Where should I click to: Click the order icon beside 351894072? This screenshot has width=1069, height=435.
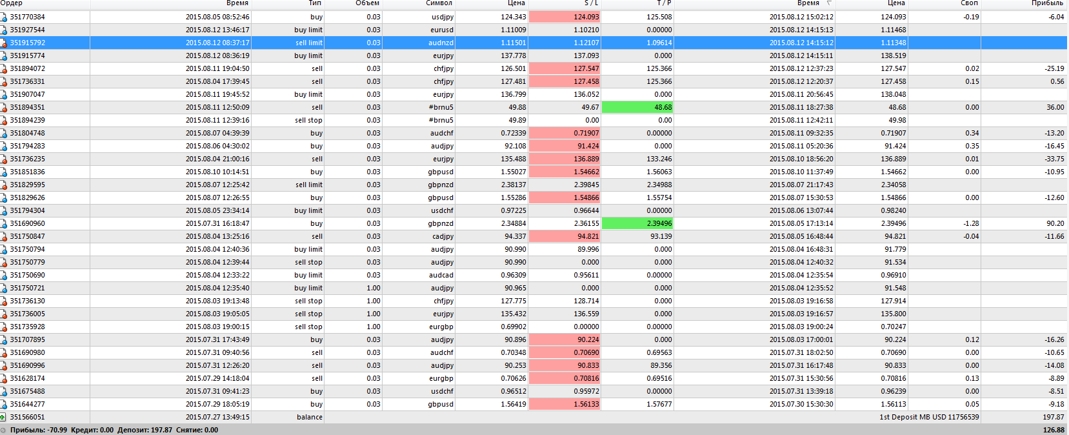(x=4, y=68)
